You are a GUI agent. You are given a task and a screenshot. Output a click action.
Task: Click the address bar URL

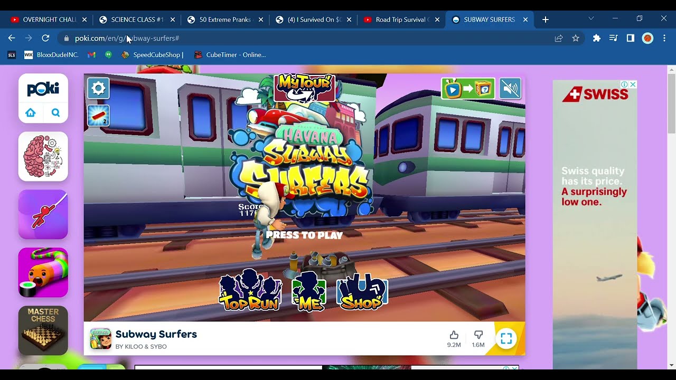tap(127, 39)
